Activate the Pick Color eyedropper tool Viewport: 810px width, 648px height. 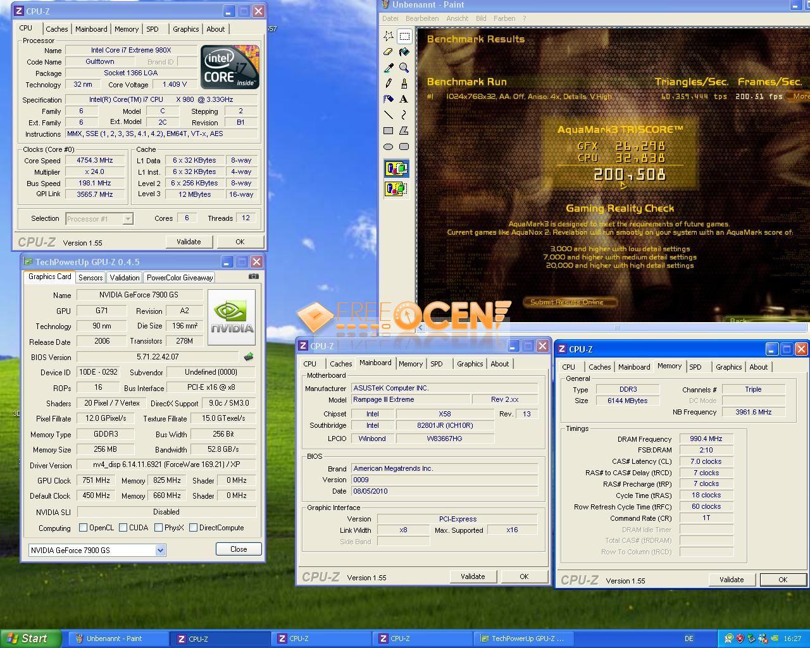[x=389, y=68]
